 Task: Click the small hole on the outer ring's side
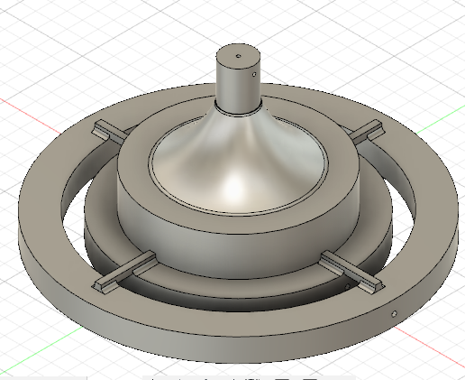[395, 314]
